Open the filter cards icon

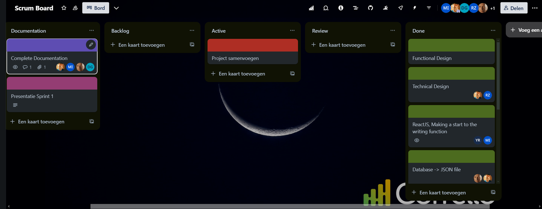tap(429, 8)
